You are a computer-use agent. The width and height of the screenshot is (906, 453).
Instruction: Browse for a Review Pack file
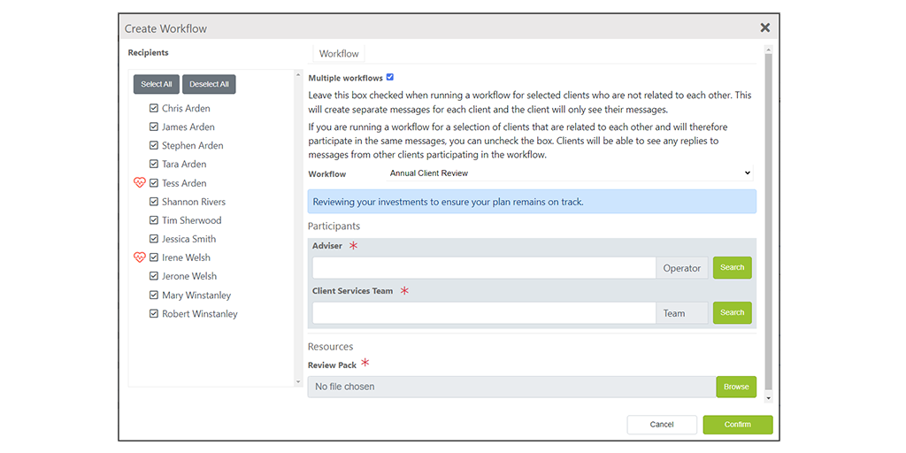tap(736, 388)
